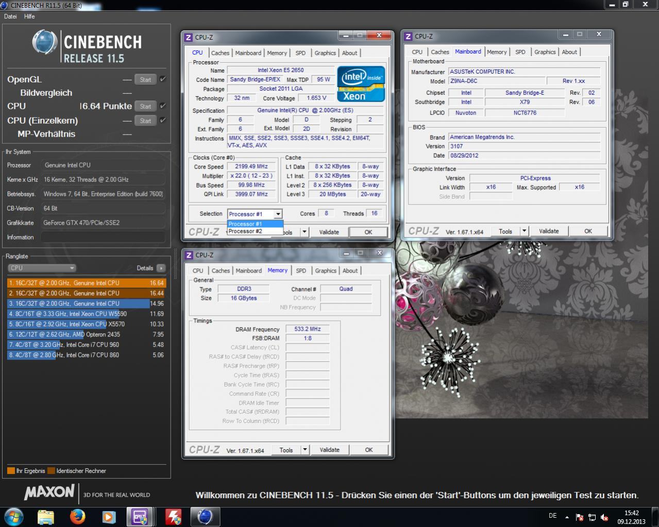Select Memory tab in CPU-Z Mainboard window
This screenshot has width=659, height=527.
click(497, 52)
